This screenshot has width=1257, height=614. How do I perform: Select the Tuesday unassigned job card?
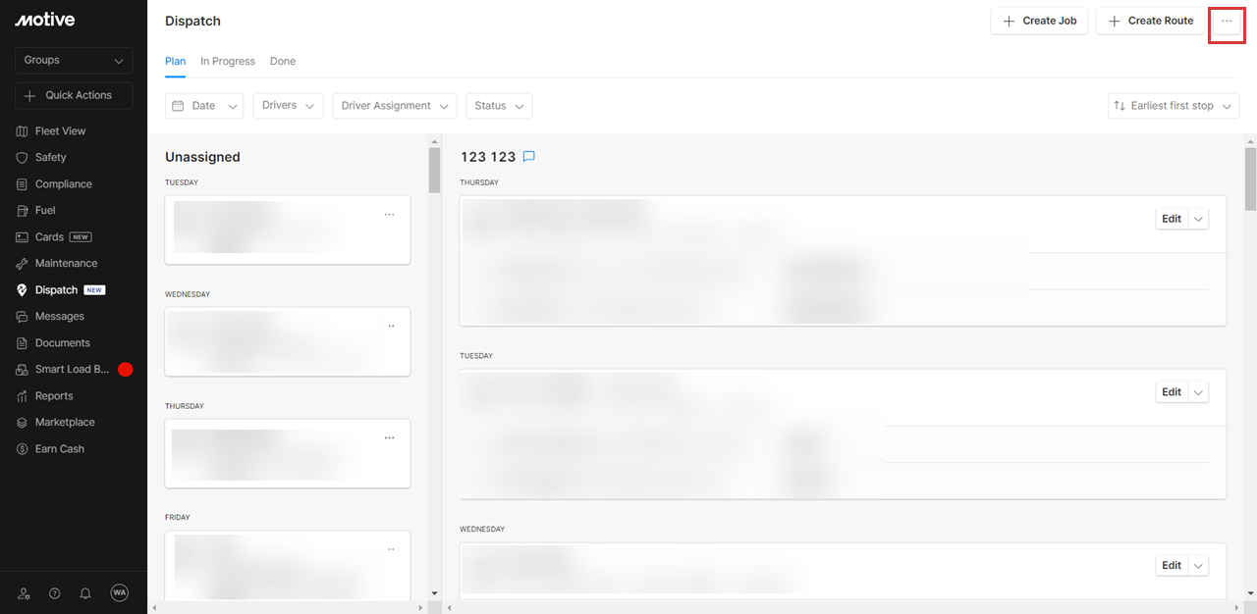point(287,230)
